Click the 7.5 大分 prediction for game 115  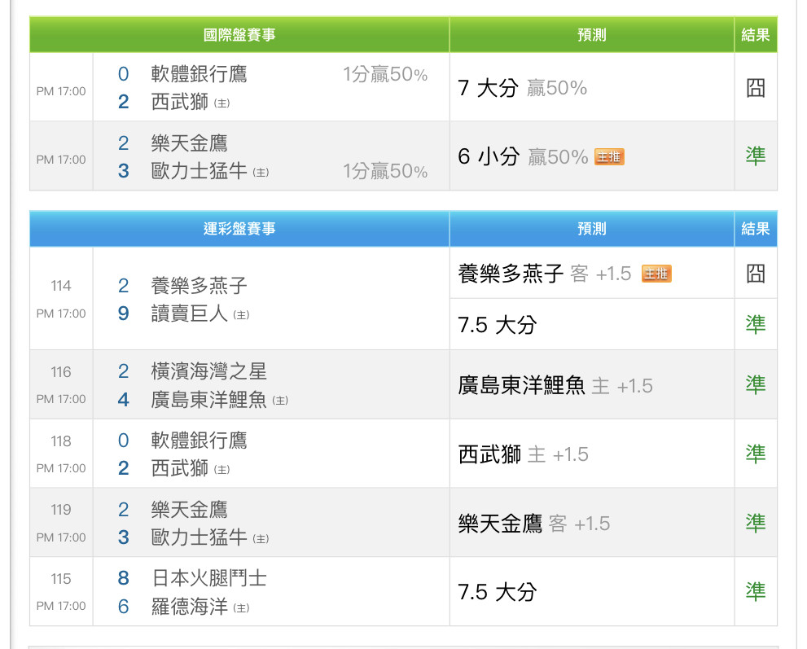(x=498, y=592)
